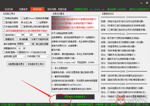Open the 金陵线路 dropdown
Image resolution: width=150 pixels, height=106 pixels.
click(19, 56)
